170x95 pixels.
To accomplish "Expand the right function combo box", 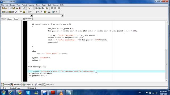I will [62, 16].
